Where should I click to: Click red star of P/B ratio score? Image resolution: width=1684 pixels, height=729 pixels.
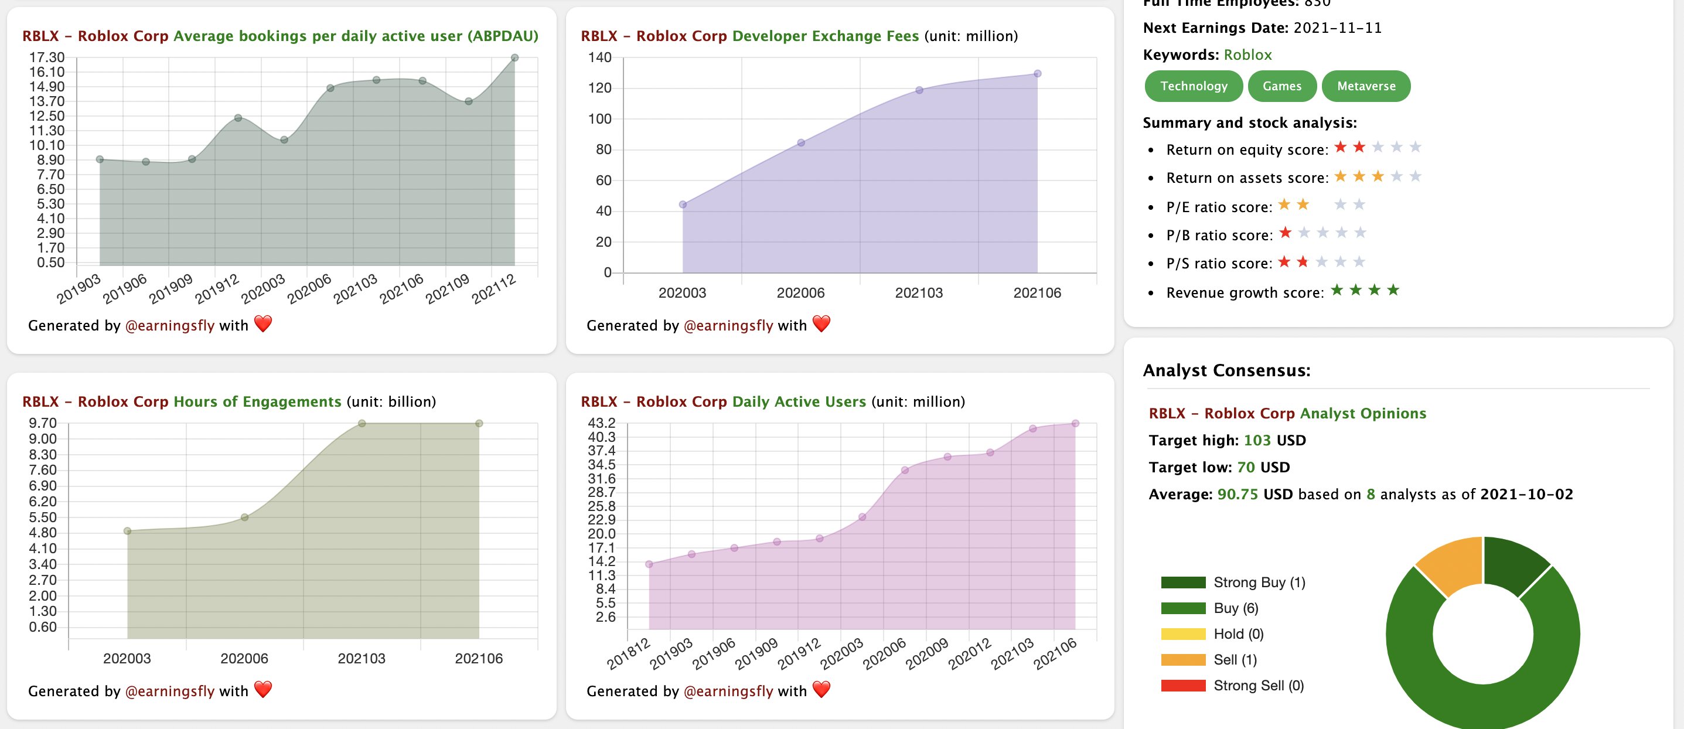tap(1285, 233)
